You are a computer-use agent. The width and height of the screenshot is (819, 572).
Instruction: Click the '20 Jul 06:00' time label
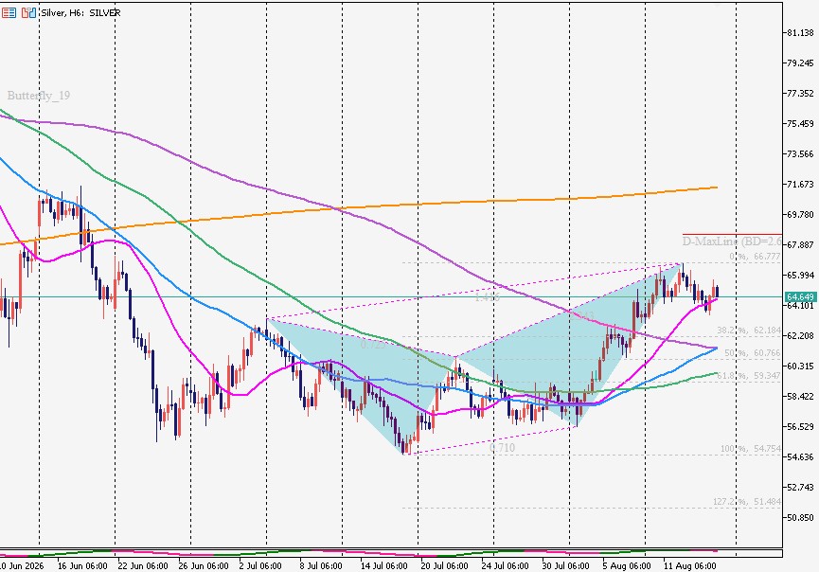tap(444, 566)
